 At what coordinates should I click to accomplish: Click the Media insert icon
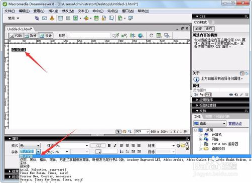[86, 18]
